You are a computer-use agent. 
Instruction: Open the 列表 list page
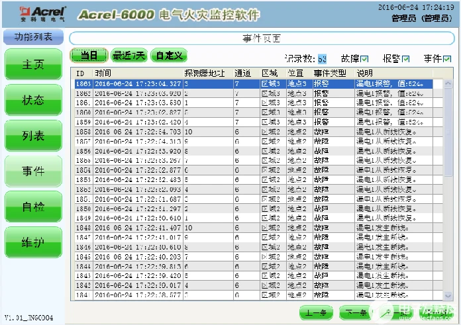click(x=34, y=136)
